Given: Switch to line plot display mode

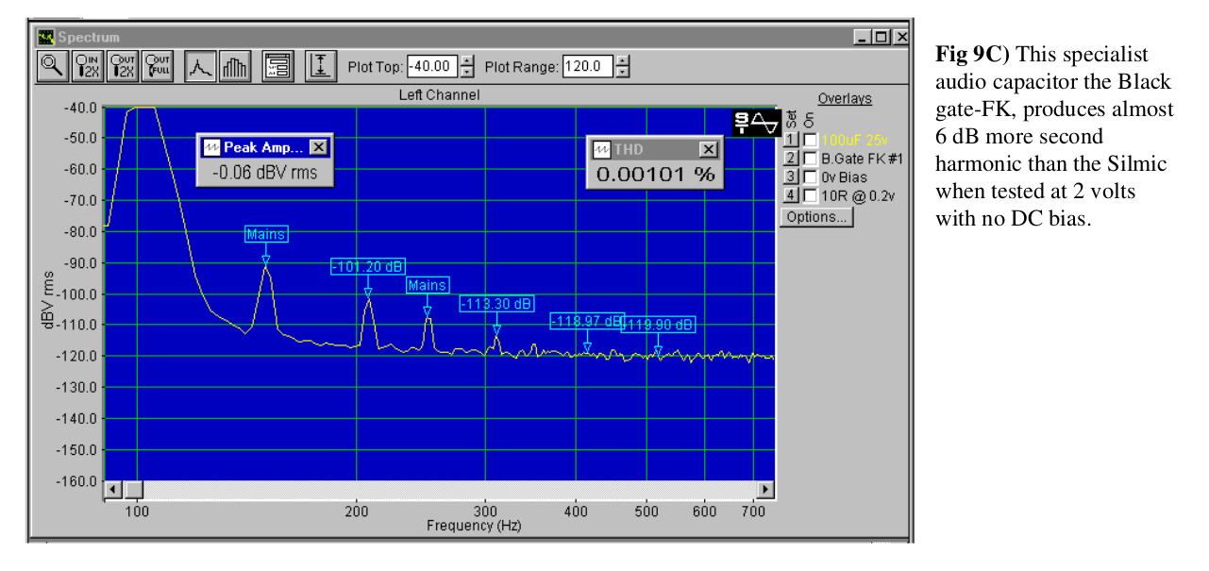Looking at the screenshot, I should click(x=199, y=66).
